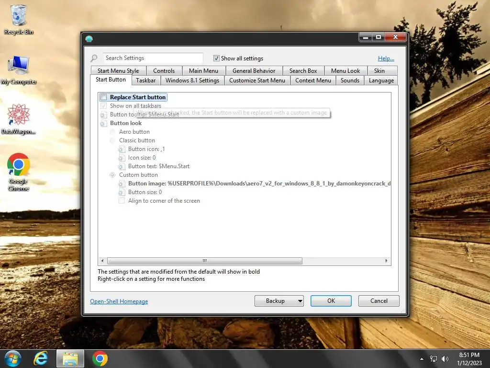Open the Main Menu tab
Viewport: 490px width, 368px height.
click(x=203, y=71)
